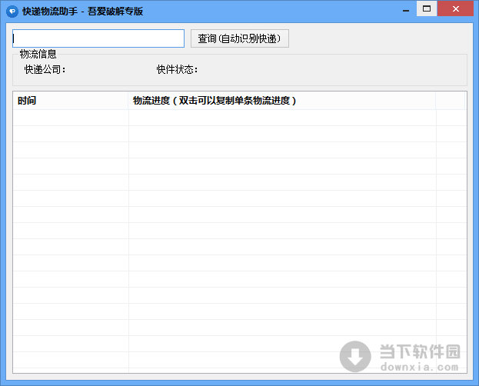The image size is (479, 386).
Task: Click the 物流信息 group title
Action: tap(38, 54)
